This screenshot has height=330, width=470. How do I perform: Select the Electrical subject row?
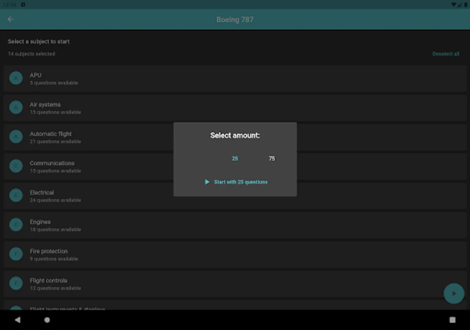[235, 196]
